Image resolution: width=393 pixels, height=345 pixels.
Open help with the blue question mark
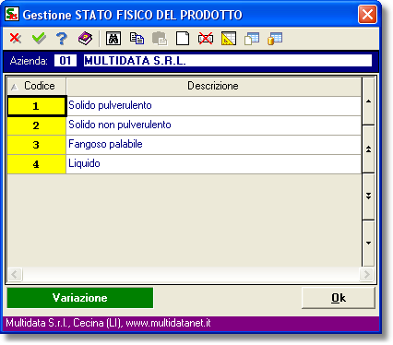(62, 39)
